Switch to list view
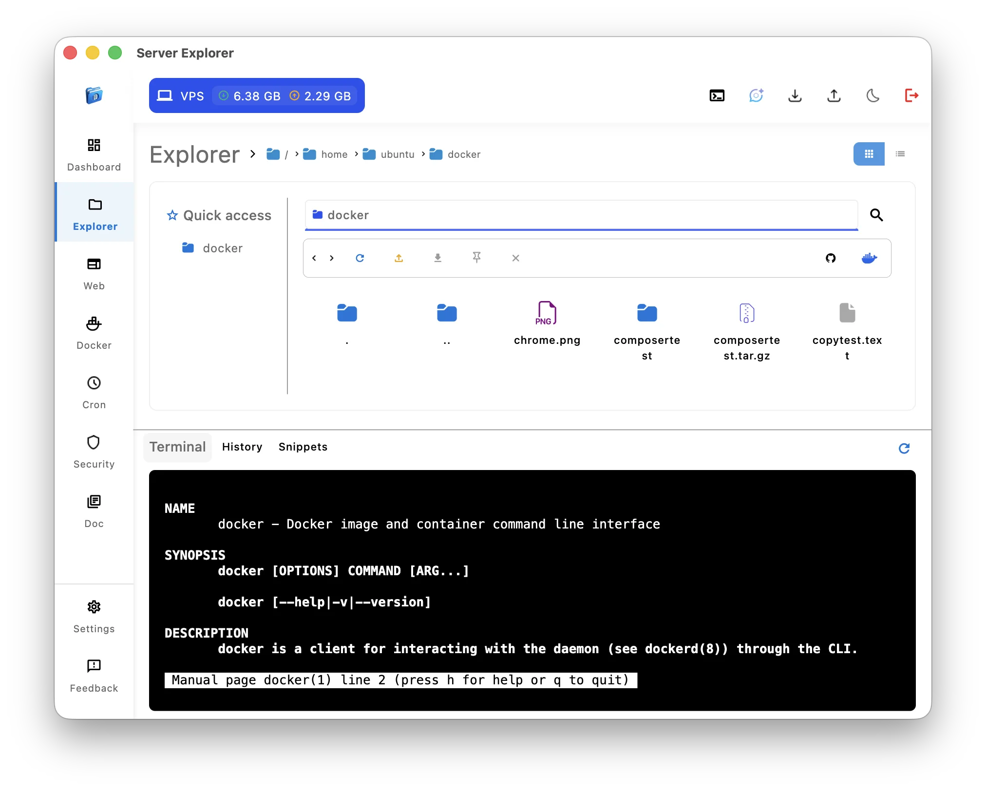986x791 pixels. (x=900, y=154)
